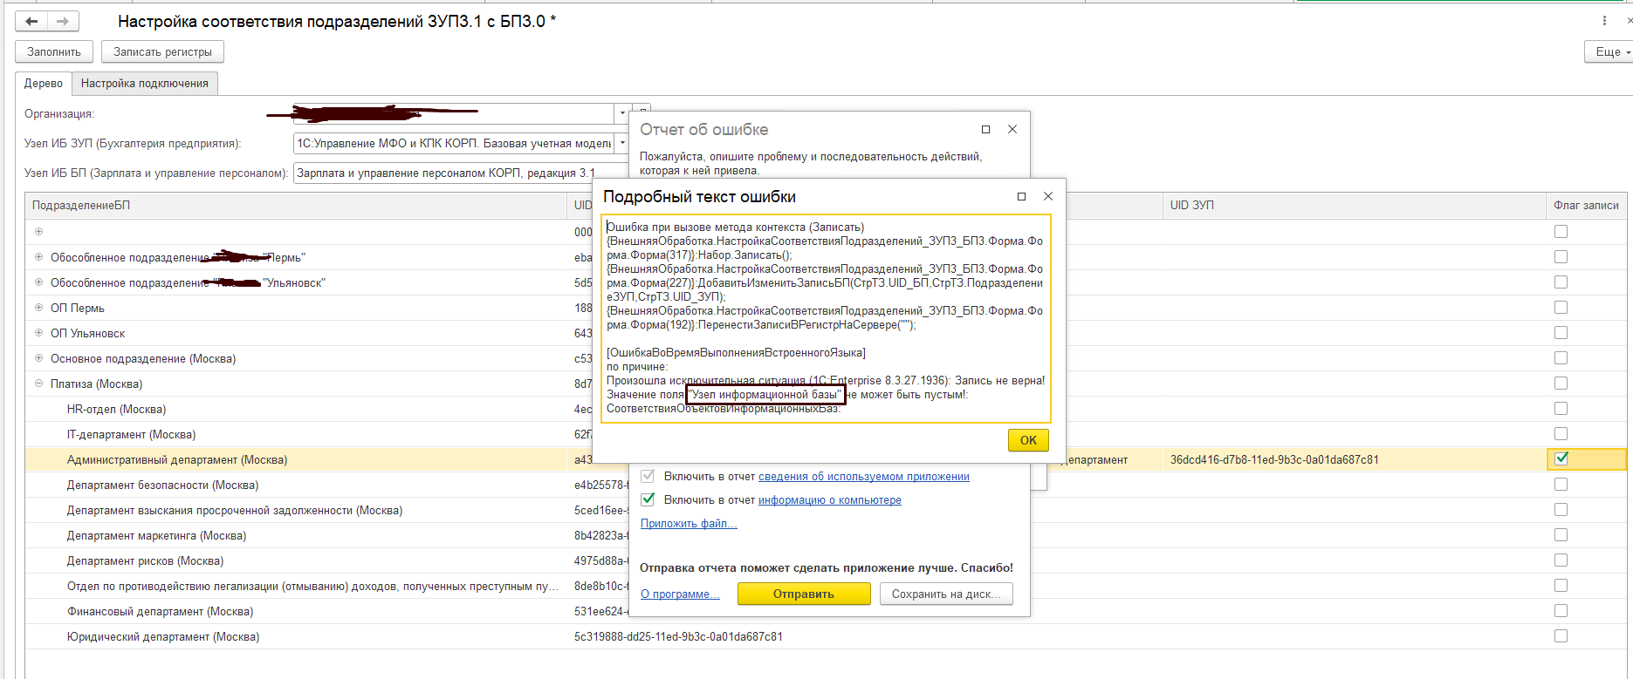Viewport: 1633px width, 679px height.
Task: Open the three-dot options menu
Action: click(x=1604, y=21)
